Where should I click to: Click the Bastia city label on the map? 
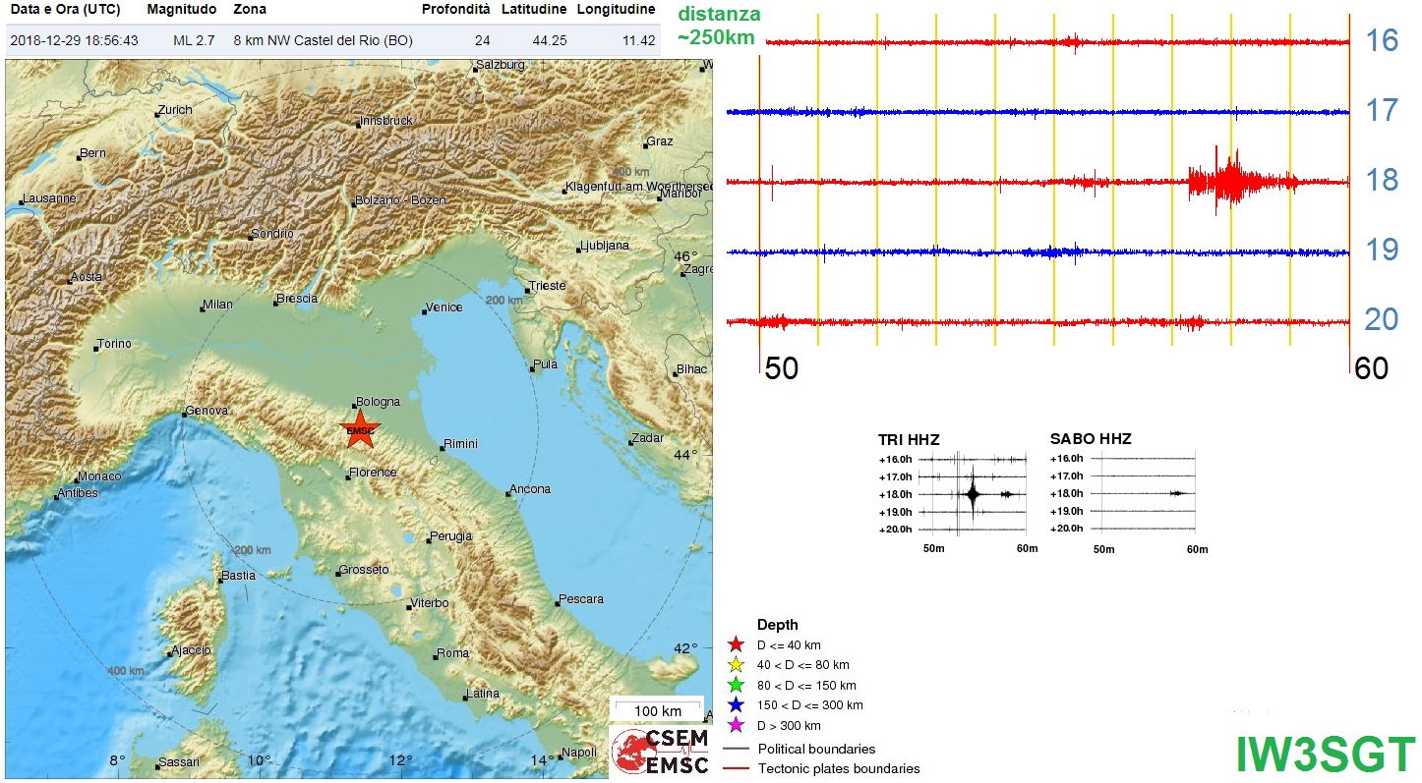click(x=239, y=576)
